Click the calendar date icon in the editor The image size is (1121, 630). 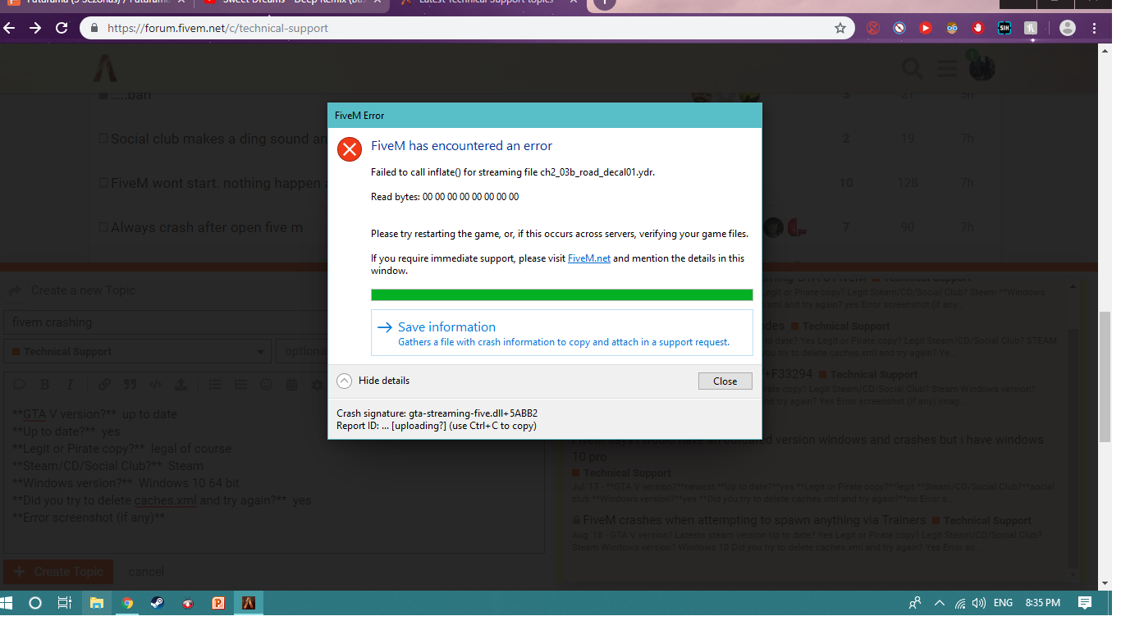click(x=291, y=384)
